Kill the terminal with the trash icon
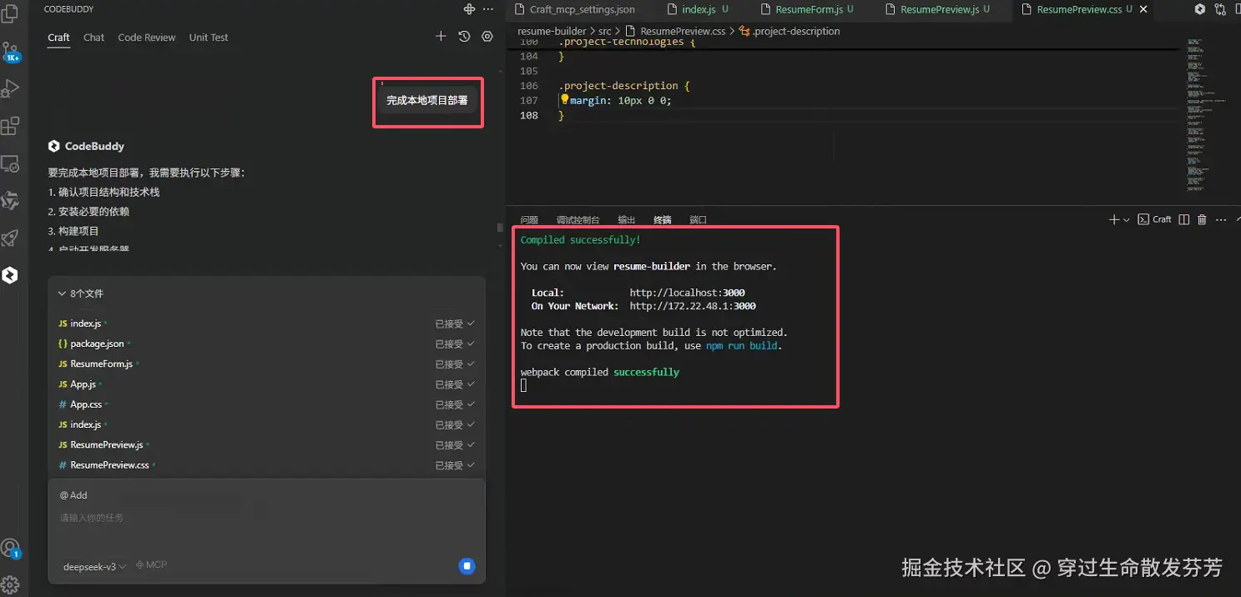The height and width of the screenshot is (597, 1241). (x=1202, y=219)
